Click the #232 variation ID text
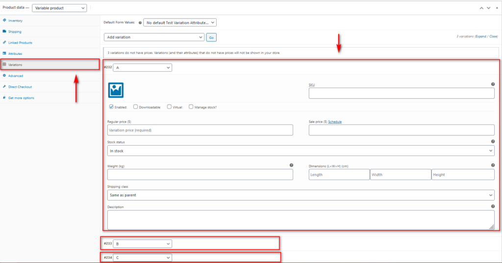Screen dimensions: 502x263 coord(108,67)
